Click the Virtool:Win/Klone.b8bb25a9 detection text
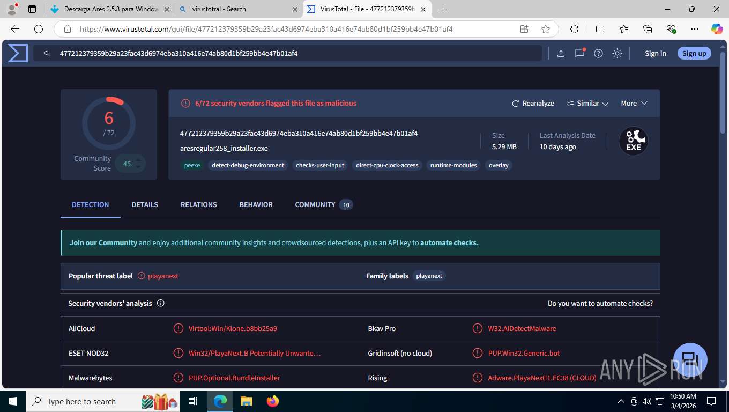Image resolution: width=729 pixels, height=412 pixels. (x=233, y=328)
